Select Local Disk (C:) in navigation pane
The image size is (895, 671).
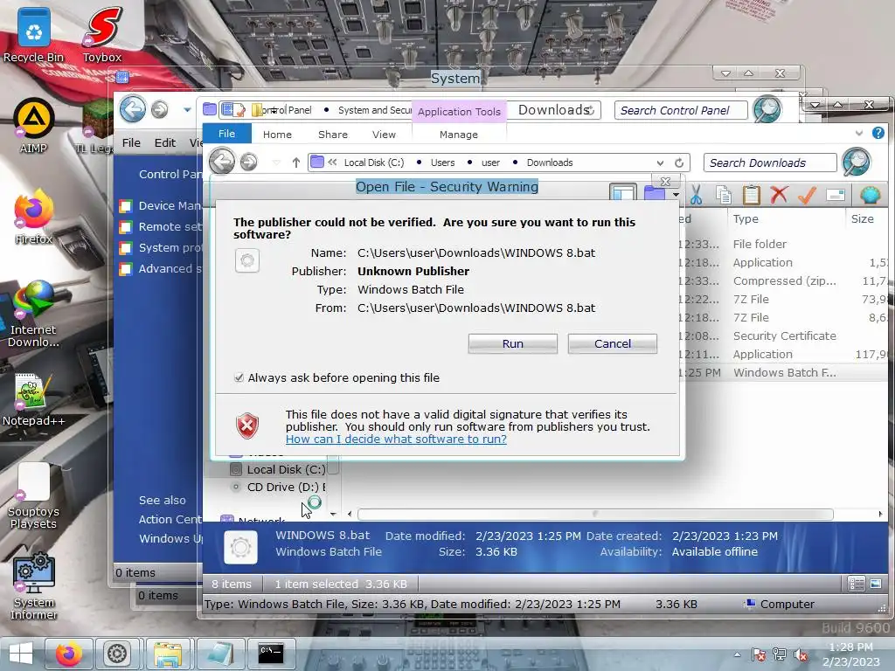277,469
